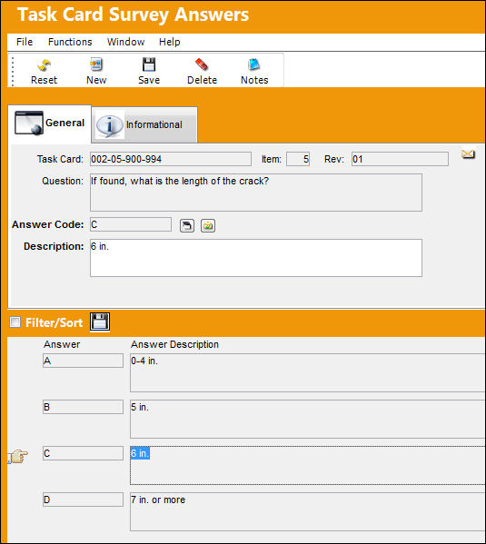
Task: Click the first small icon beside Answer Code
Action: click(x=187, y=225)
